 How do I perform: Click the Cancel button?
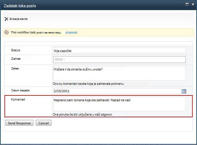43,123
